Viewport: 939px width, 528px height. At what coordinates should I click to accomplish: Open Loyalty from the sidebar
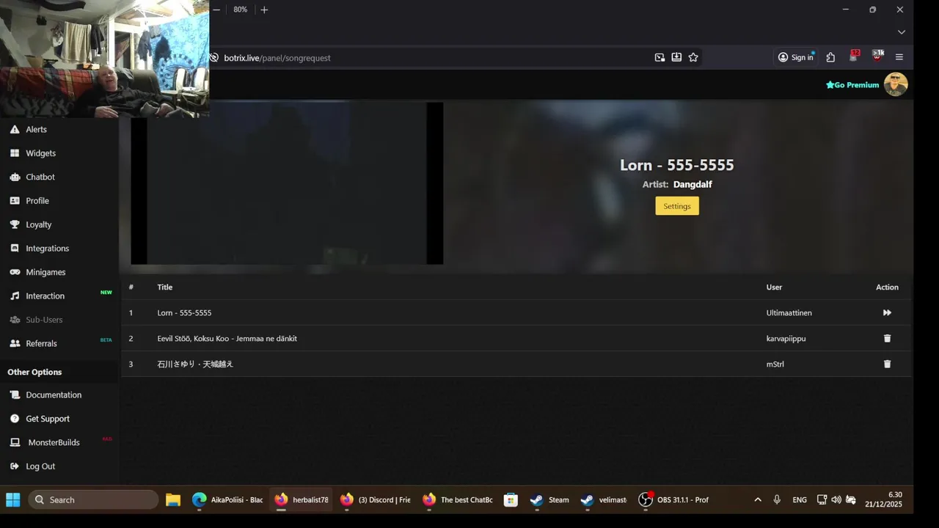click(x=38, y=224)
